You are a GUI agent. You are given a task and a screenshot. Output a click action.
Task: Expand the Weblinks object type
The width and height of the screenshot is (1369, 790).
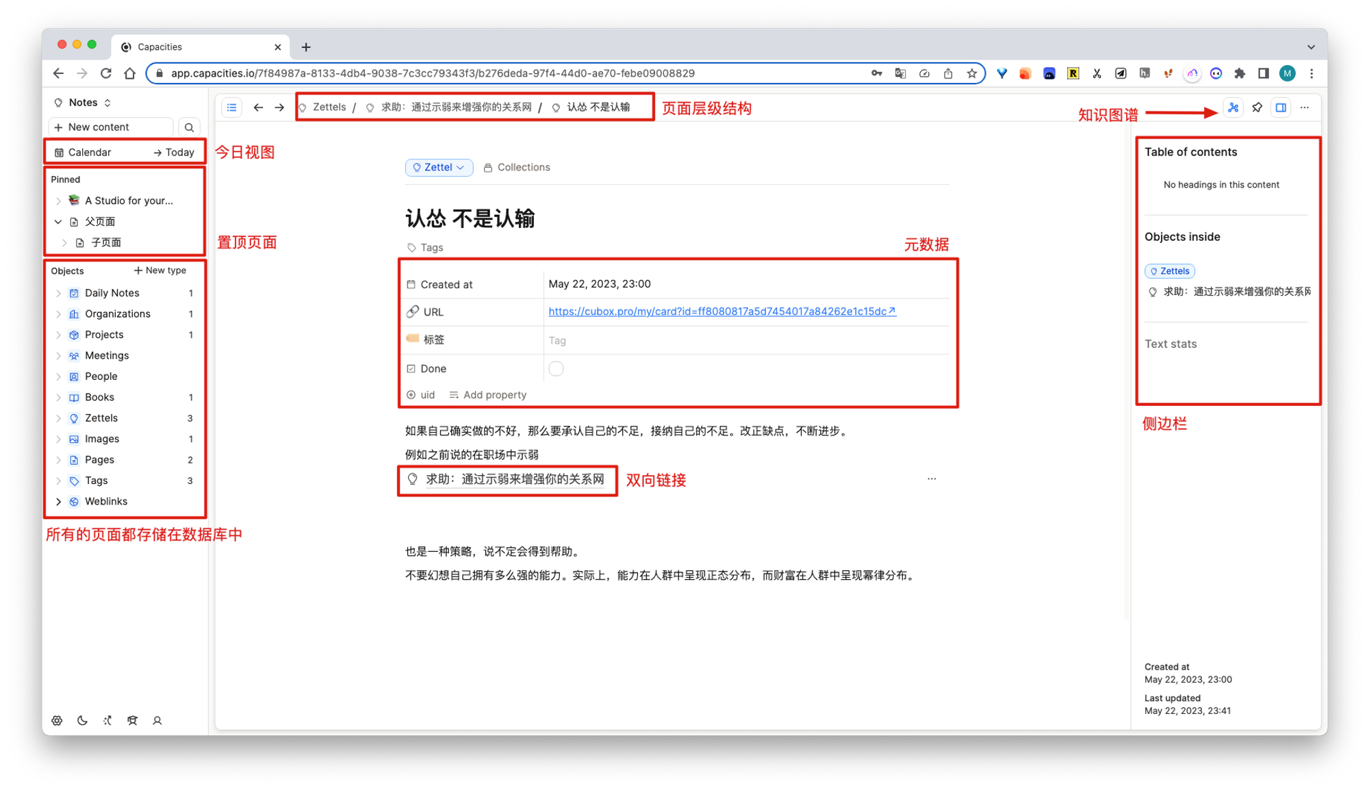coord(58,502)
